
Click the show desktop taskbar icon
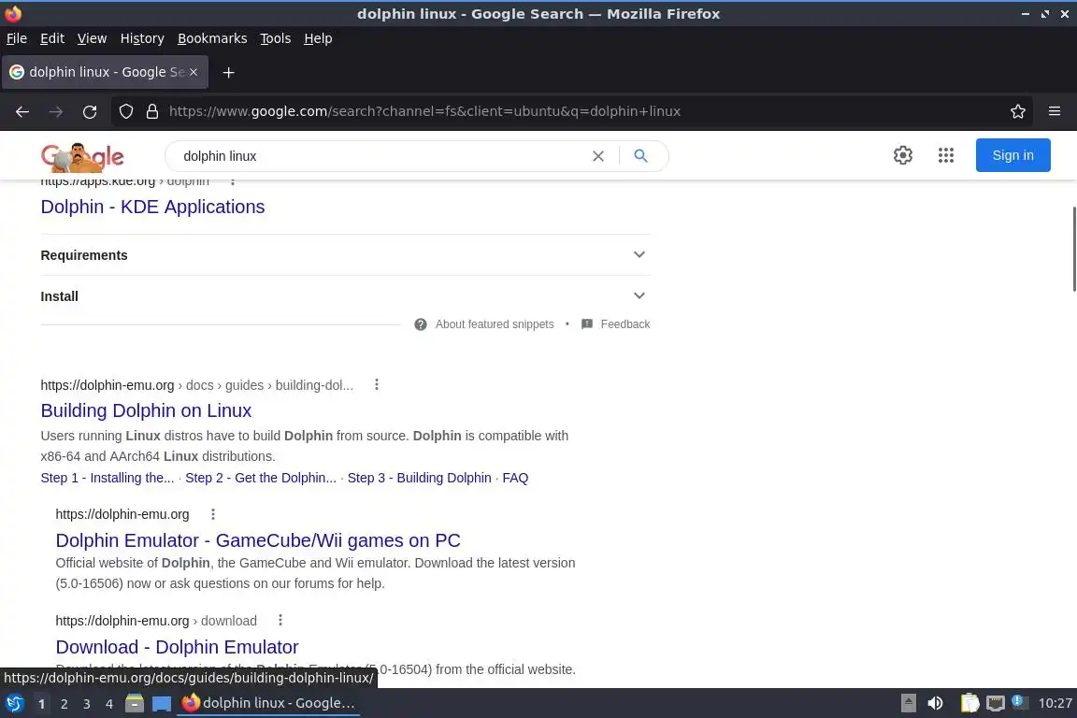pyautogui.click(x=162, y=704)
